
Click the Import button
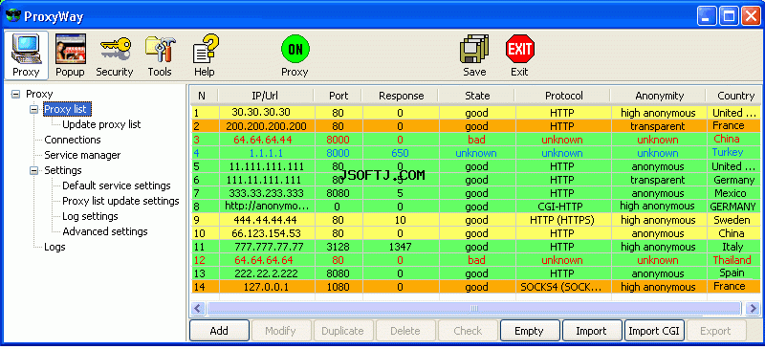[591, 331]
